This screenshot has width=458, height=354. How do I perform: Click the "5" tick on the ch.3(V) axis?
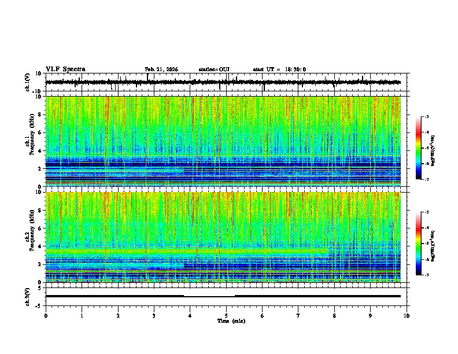[x=40, y=288]
